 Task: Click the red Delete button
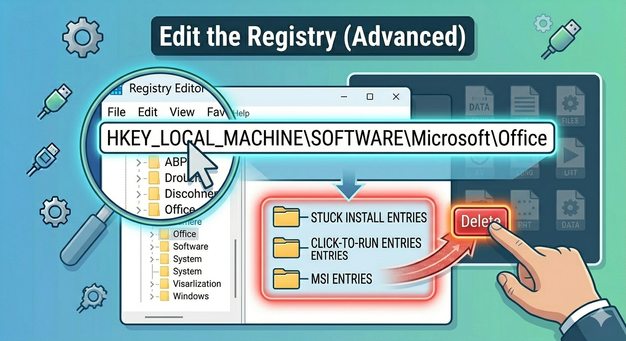[481, 221]
